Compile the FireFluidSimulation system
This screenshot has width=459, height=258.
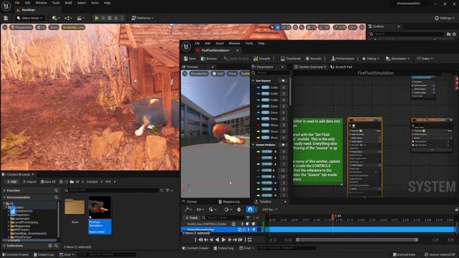pos(261,59)
